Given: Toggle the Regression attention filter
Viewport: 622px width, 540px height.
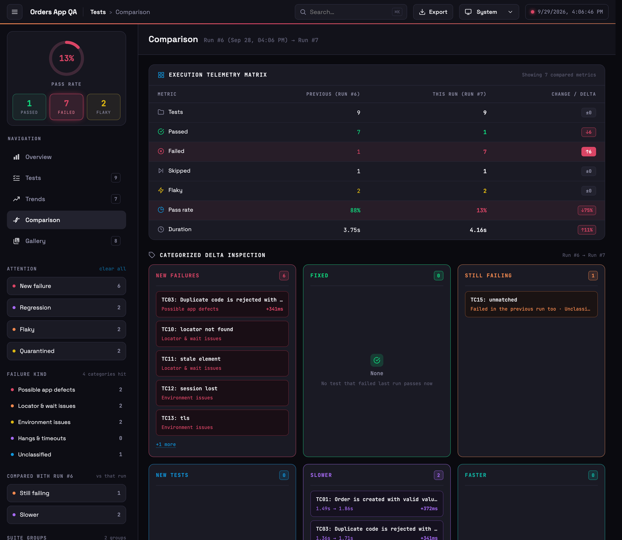Looking at the screenshot, I should (67, 308).
